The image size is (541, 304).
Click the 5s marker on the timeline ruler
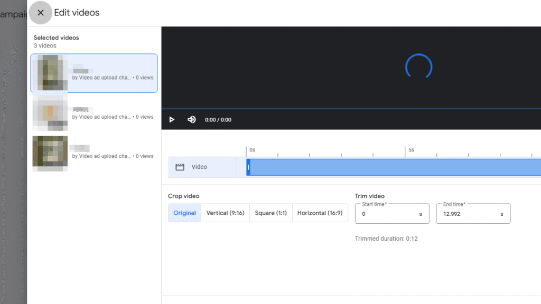coord(411,150)
